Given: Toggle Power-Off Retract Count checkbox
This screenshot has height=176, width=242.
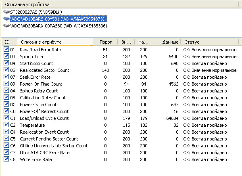Looking at the screenshot, I should coord(6,111).
